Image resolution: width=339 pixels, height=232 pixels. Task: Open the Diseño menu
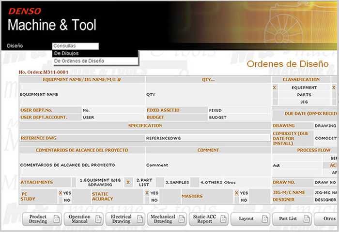tap(15, 46)
